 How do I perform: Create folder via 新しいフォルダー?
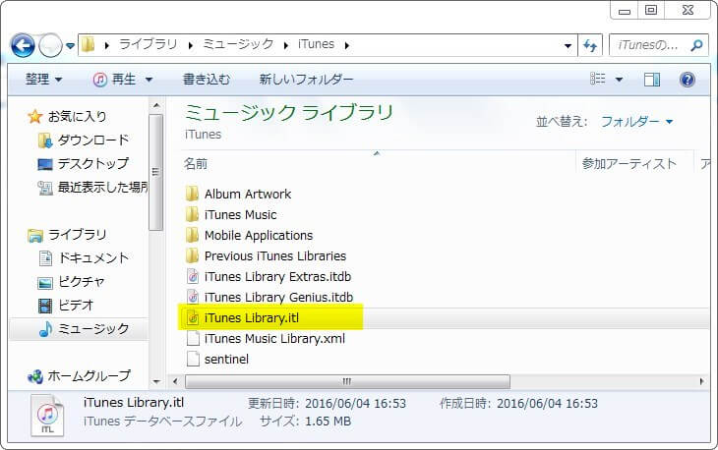click(x=306, y=80)
